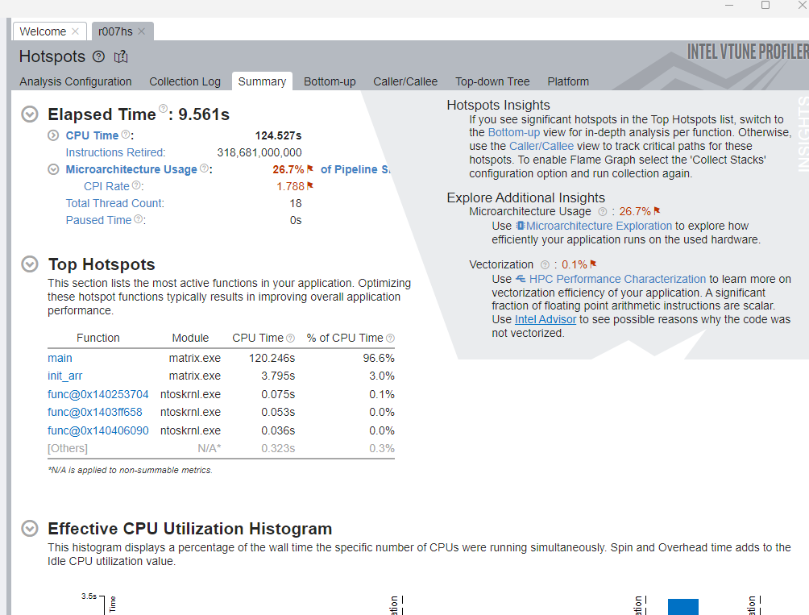The height and width of the screenshot is (615, 809).
Task: Click the init_arr function link
Action: (64, 376)
